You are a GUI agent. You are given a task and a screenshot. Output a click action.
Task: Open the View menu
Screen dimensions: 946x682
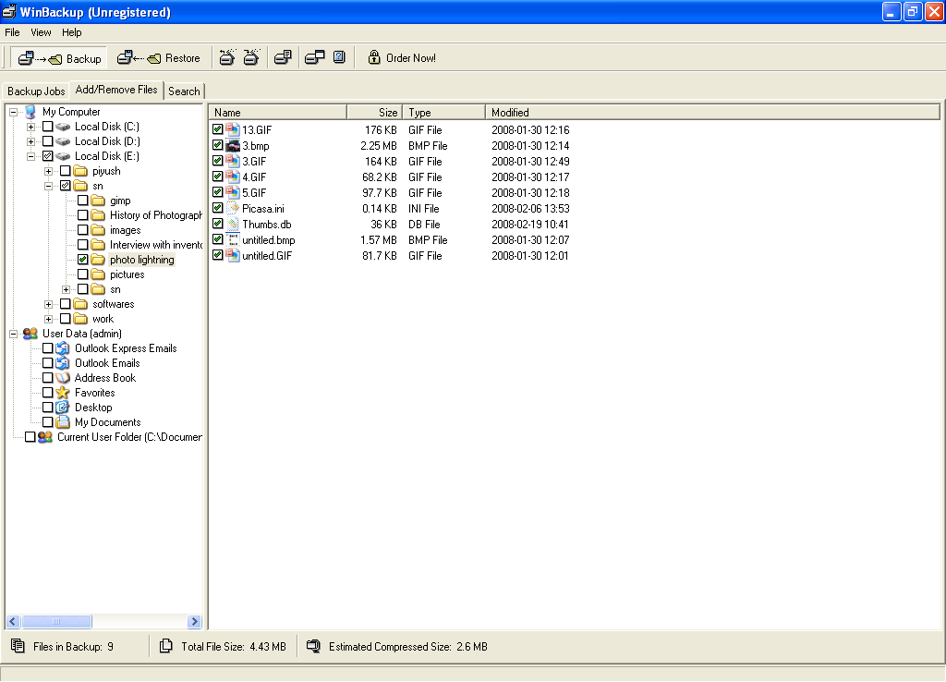coord(41,32)
